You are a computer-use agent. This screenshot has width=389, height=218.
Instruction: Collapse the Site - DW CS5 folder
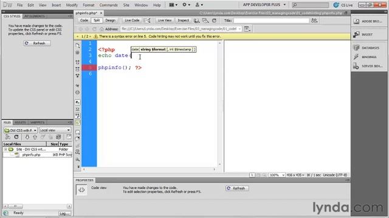pyautogui.click(x=5, y=150)
